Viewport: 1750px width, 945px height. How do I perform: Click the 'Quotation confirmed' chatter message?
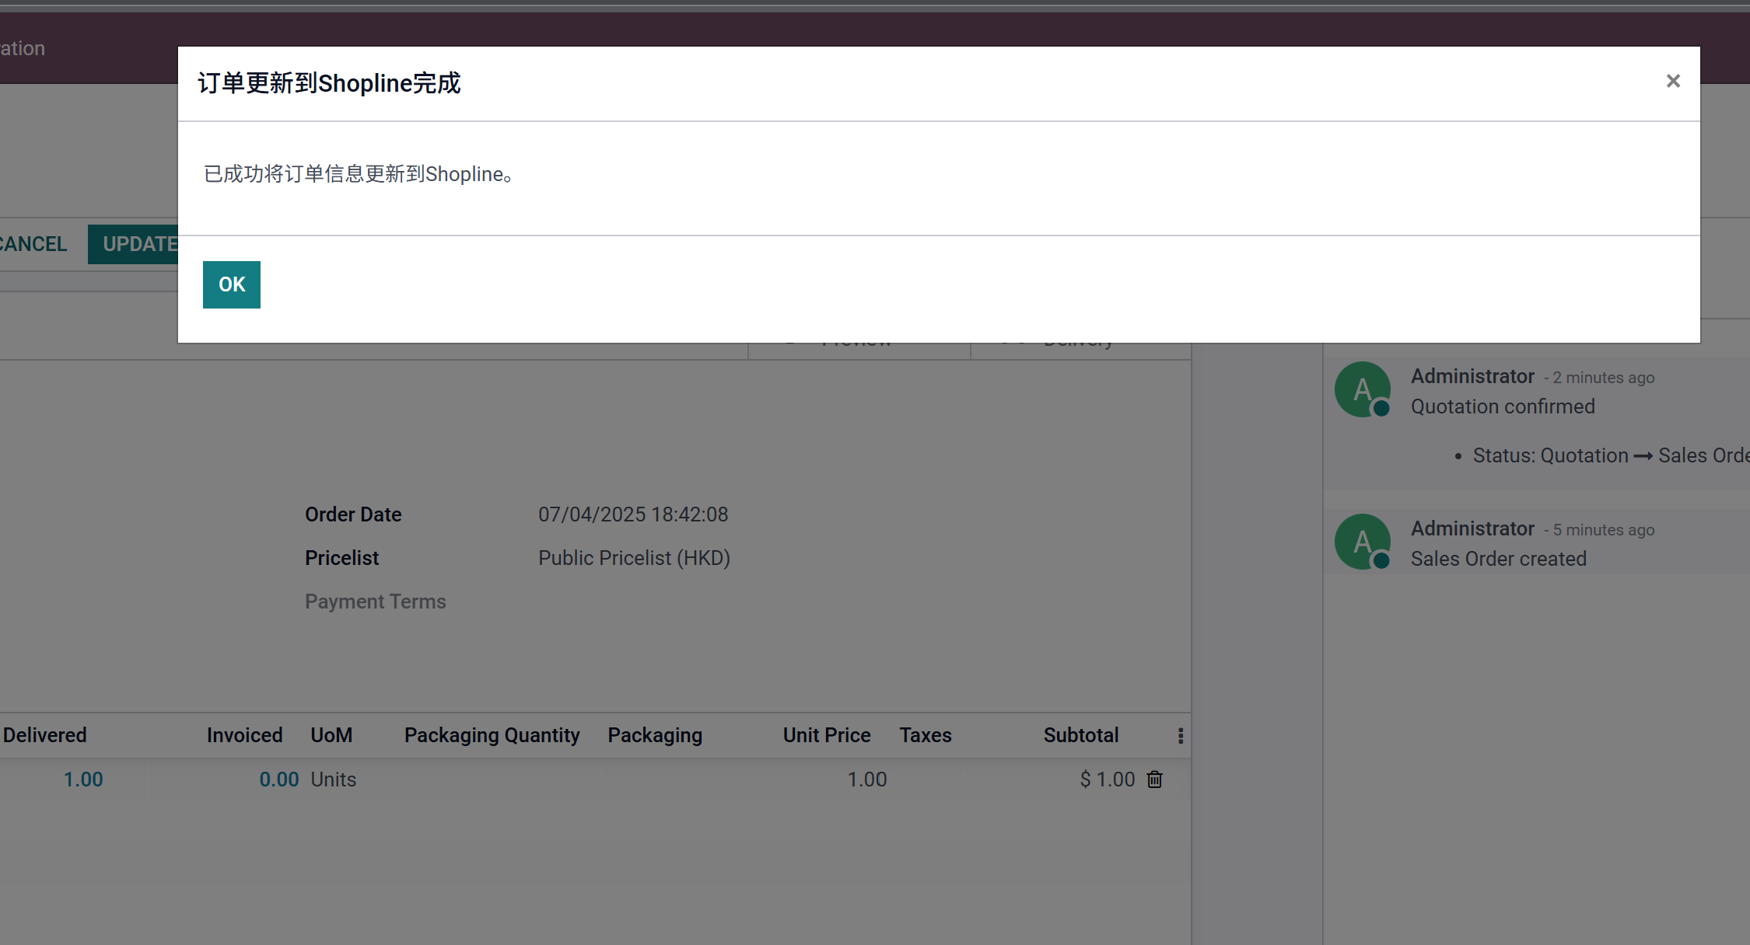1503,406
